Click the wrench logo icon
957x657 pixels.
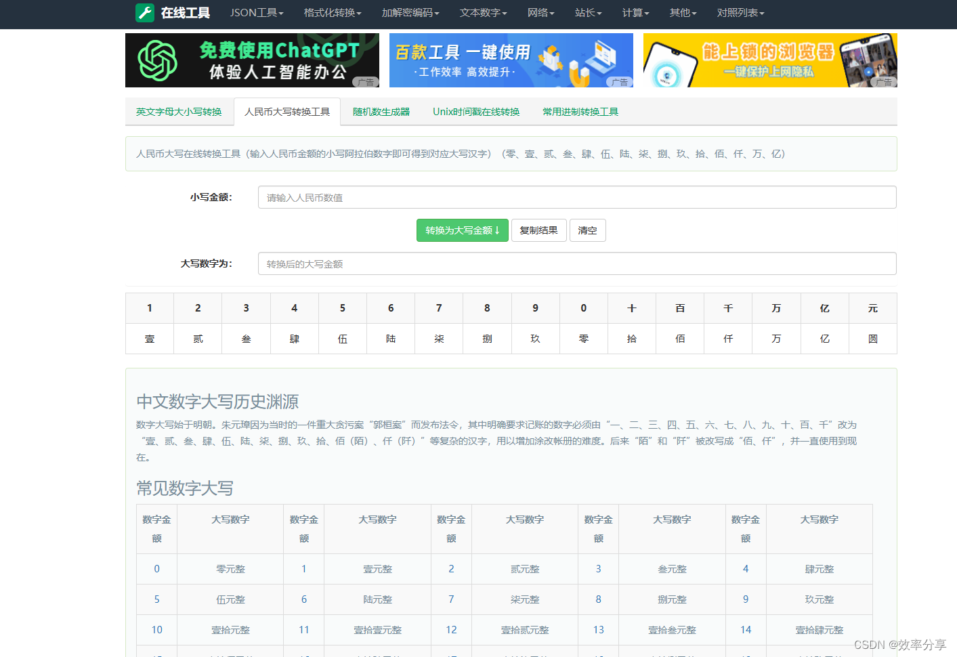pyautogui.click(x=145, y=13)
